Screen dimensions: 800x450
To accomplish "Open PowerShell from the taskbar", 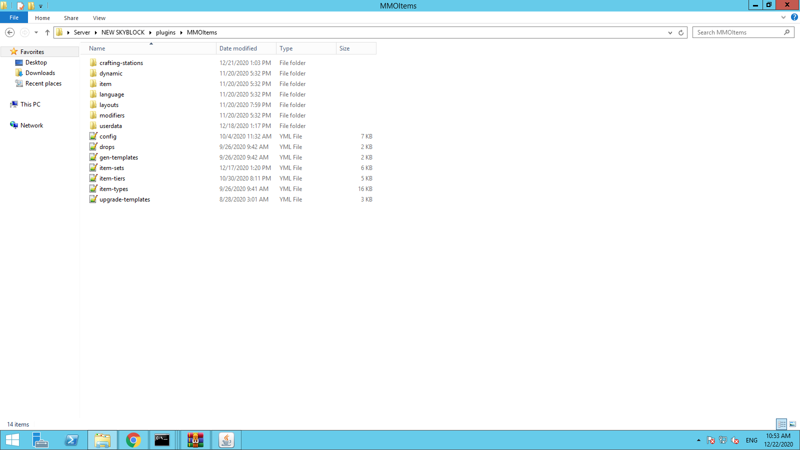I will pyautogui.click(x=71, y=440).
